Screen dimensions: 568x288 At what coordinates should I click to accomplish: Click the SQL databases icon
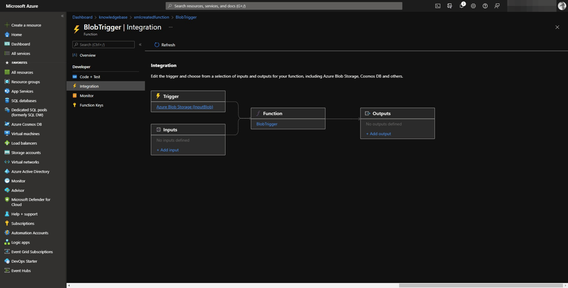click(7, 101)
